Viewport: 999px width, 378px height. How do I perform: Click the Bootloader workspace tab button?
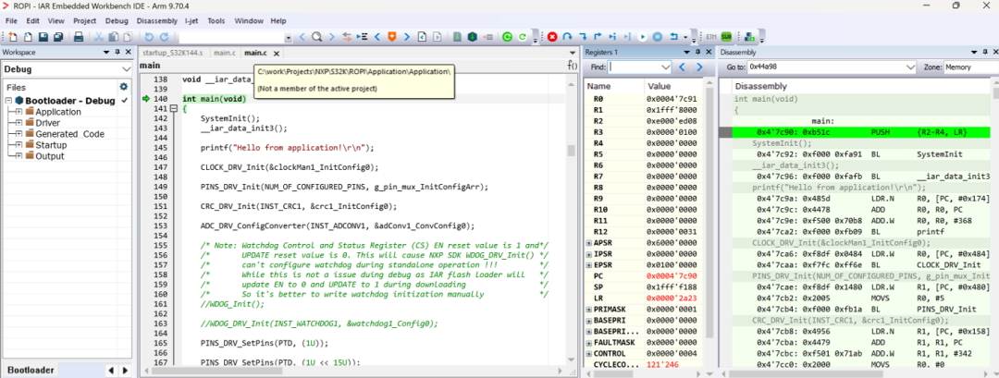coord(31,370)
